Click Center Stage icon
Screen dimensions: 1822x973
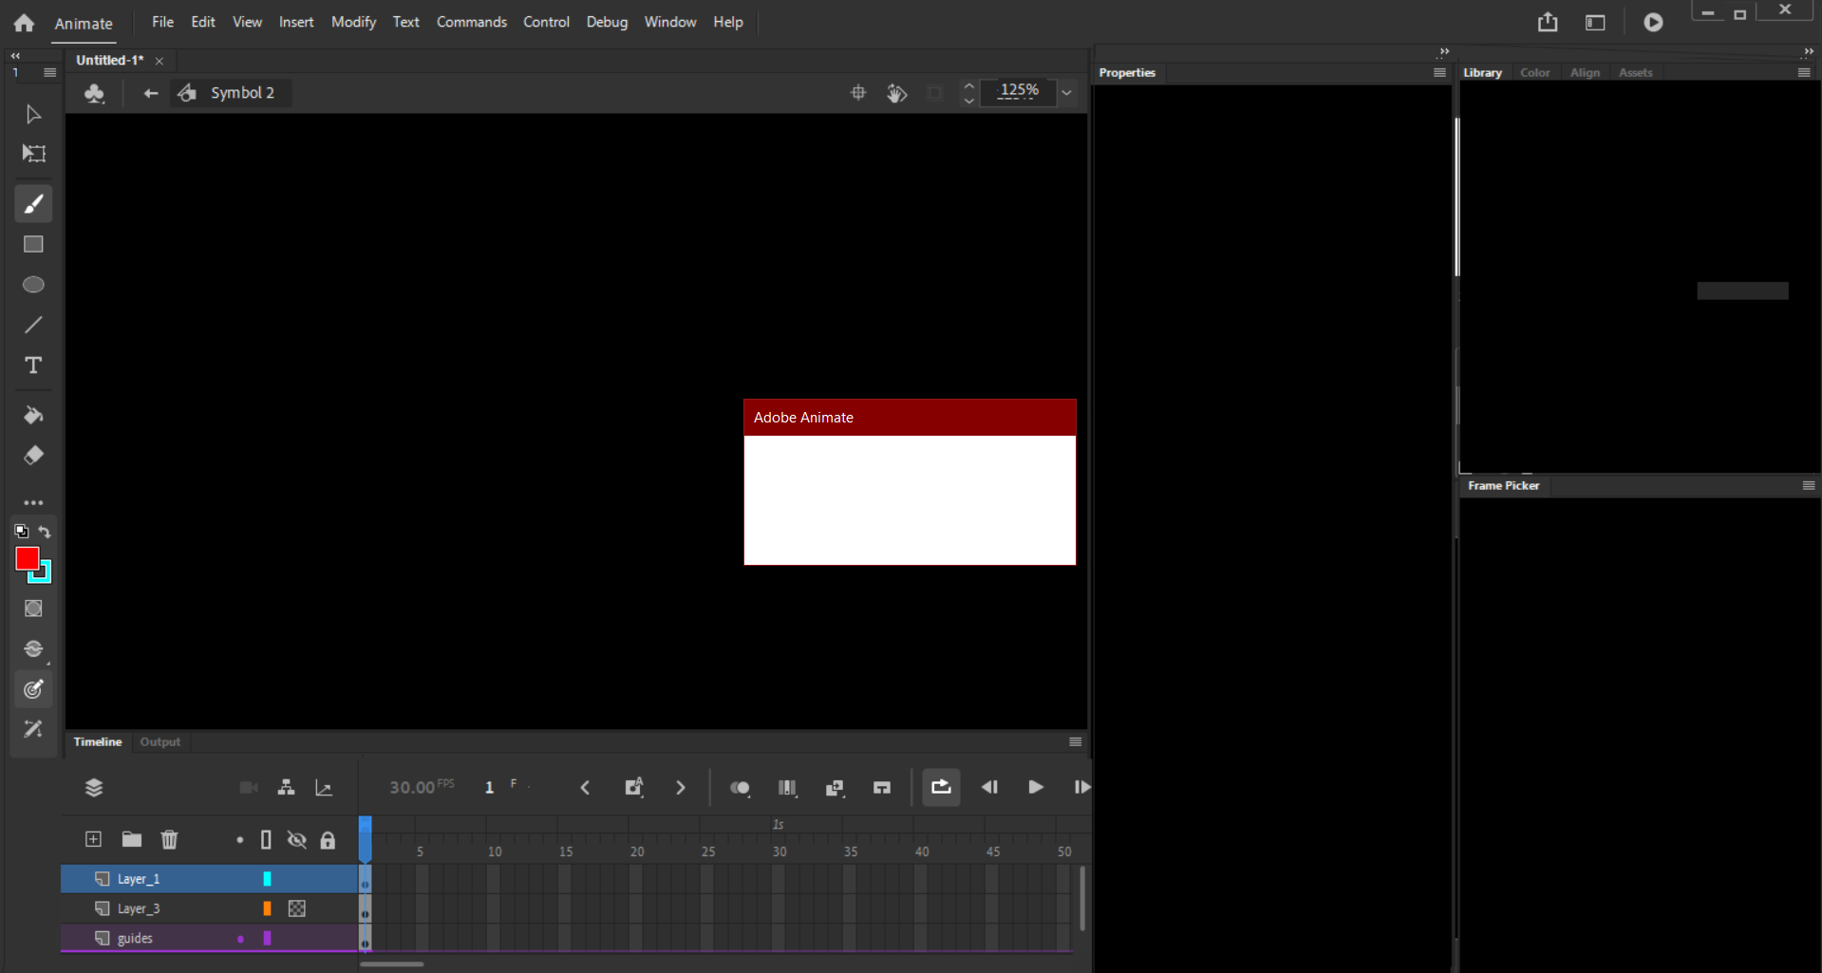(x=858, y=93)
